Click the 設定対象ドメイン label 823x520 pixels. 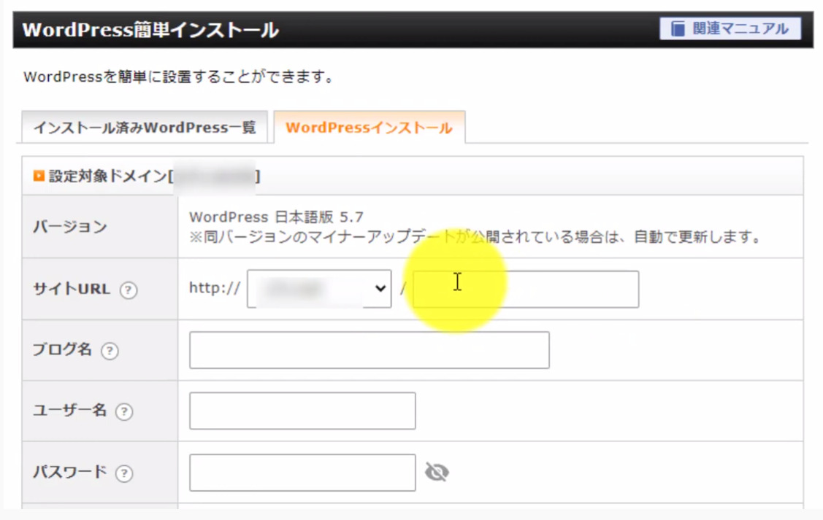pos(107,176)
